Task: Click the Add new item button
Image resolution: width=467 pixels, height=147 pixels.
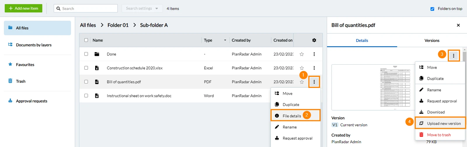Action: click(24, 8)
